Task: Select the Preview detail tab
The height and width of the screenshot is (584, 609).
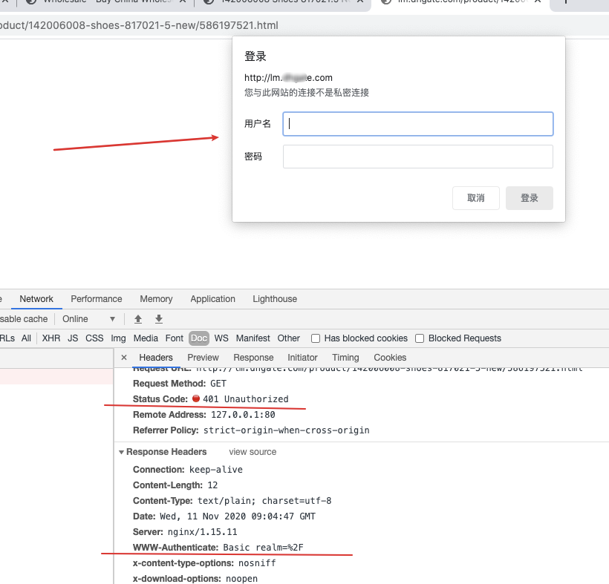Action: [203, 358]
